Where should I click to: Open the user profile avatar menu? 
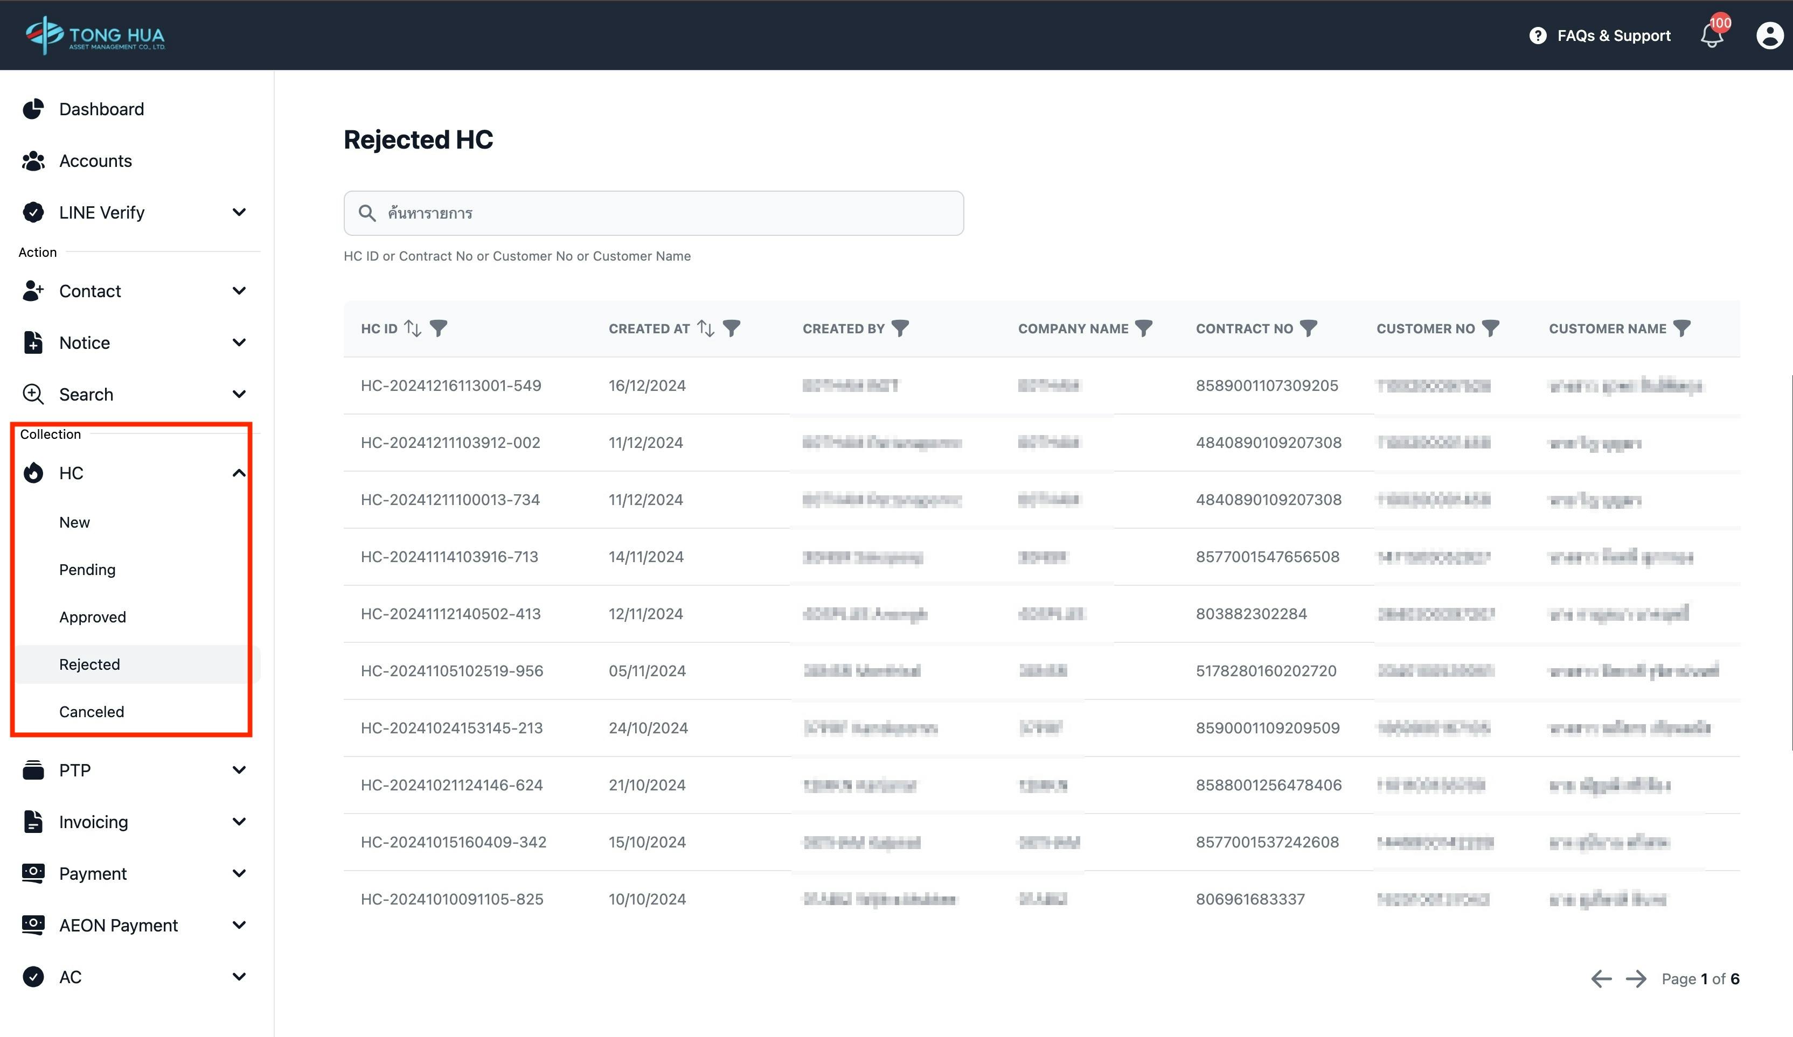coord(1769,35)
